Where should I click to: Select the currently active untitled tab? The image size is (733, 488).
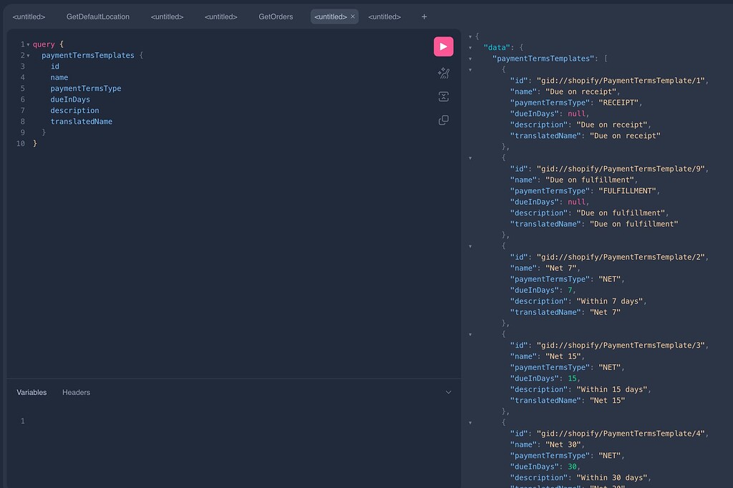pyautogui.click(x=331, y=16)
